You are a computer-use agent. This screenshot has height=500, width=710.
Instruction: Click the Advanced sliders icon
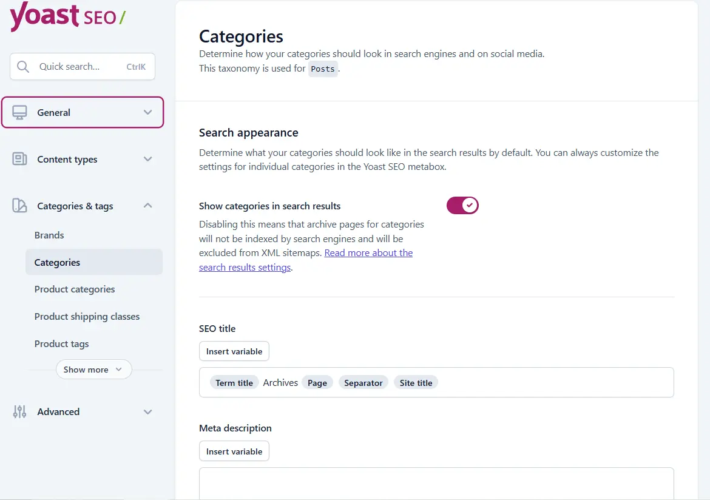tap(19, 411)
